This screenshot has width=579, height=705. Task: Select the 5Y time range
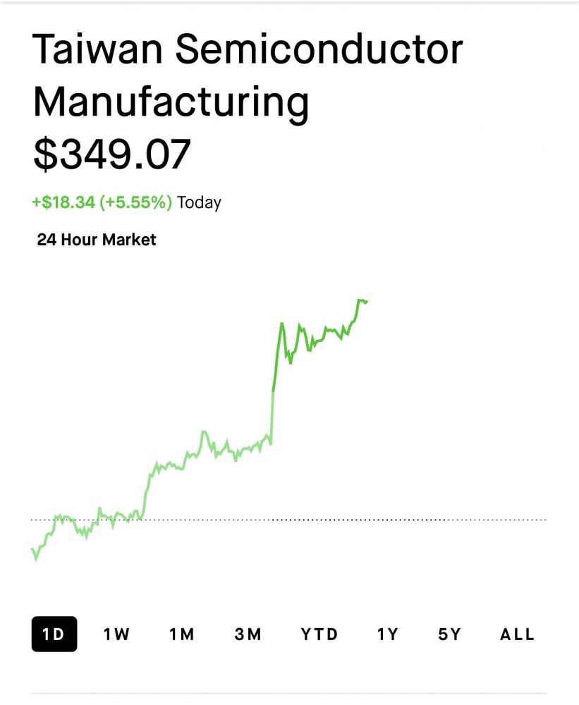(449, 634)
